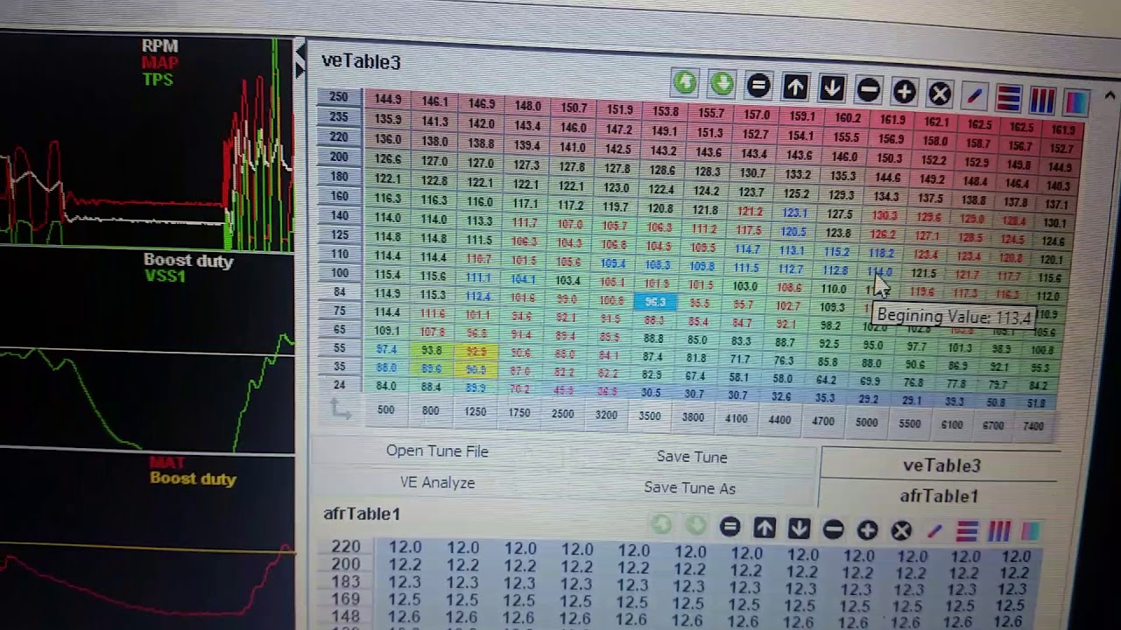
Task: Select blue cell 120.5 in veTable3
Action: point(793,232)
